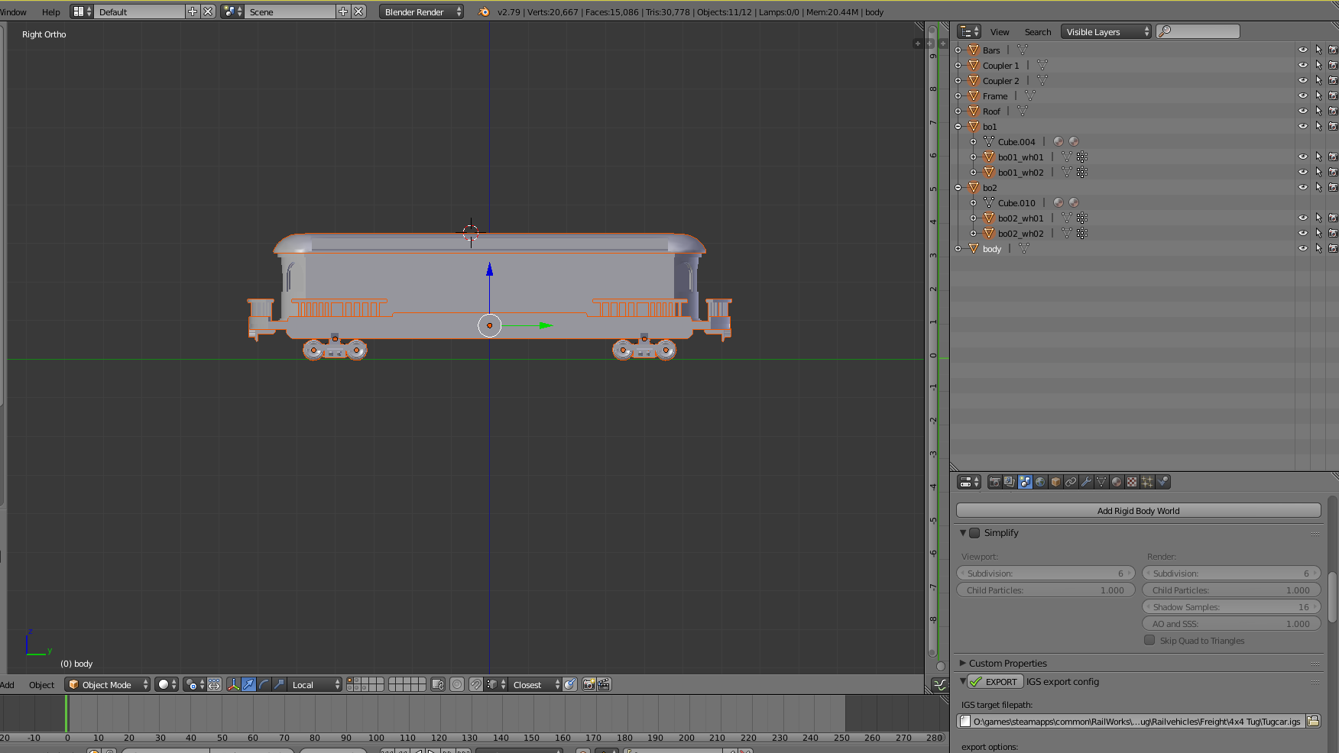Click the OpenGL render image camera icon

tap(588, 684)
